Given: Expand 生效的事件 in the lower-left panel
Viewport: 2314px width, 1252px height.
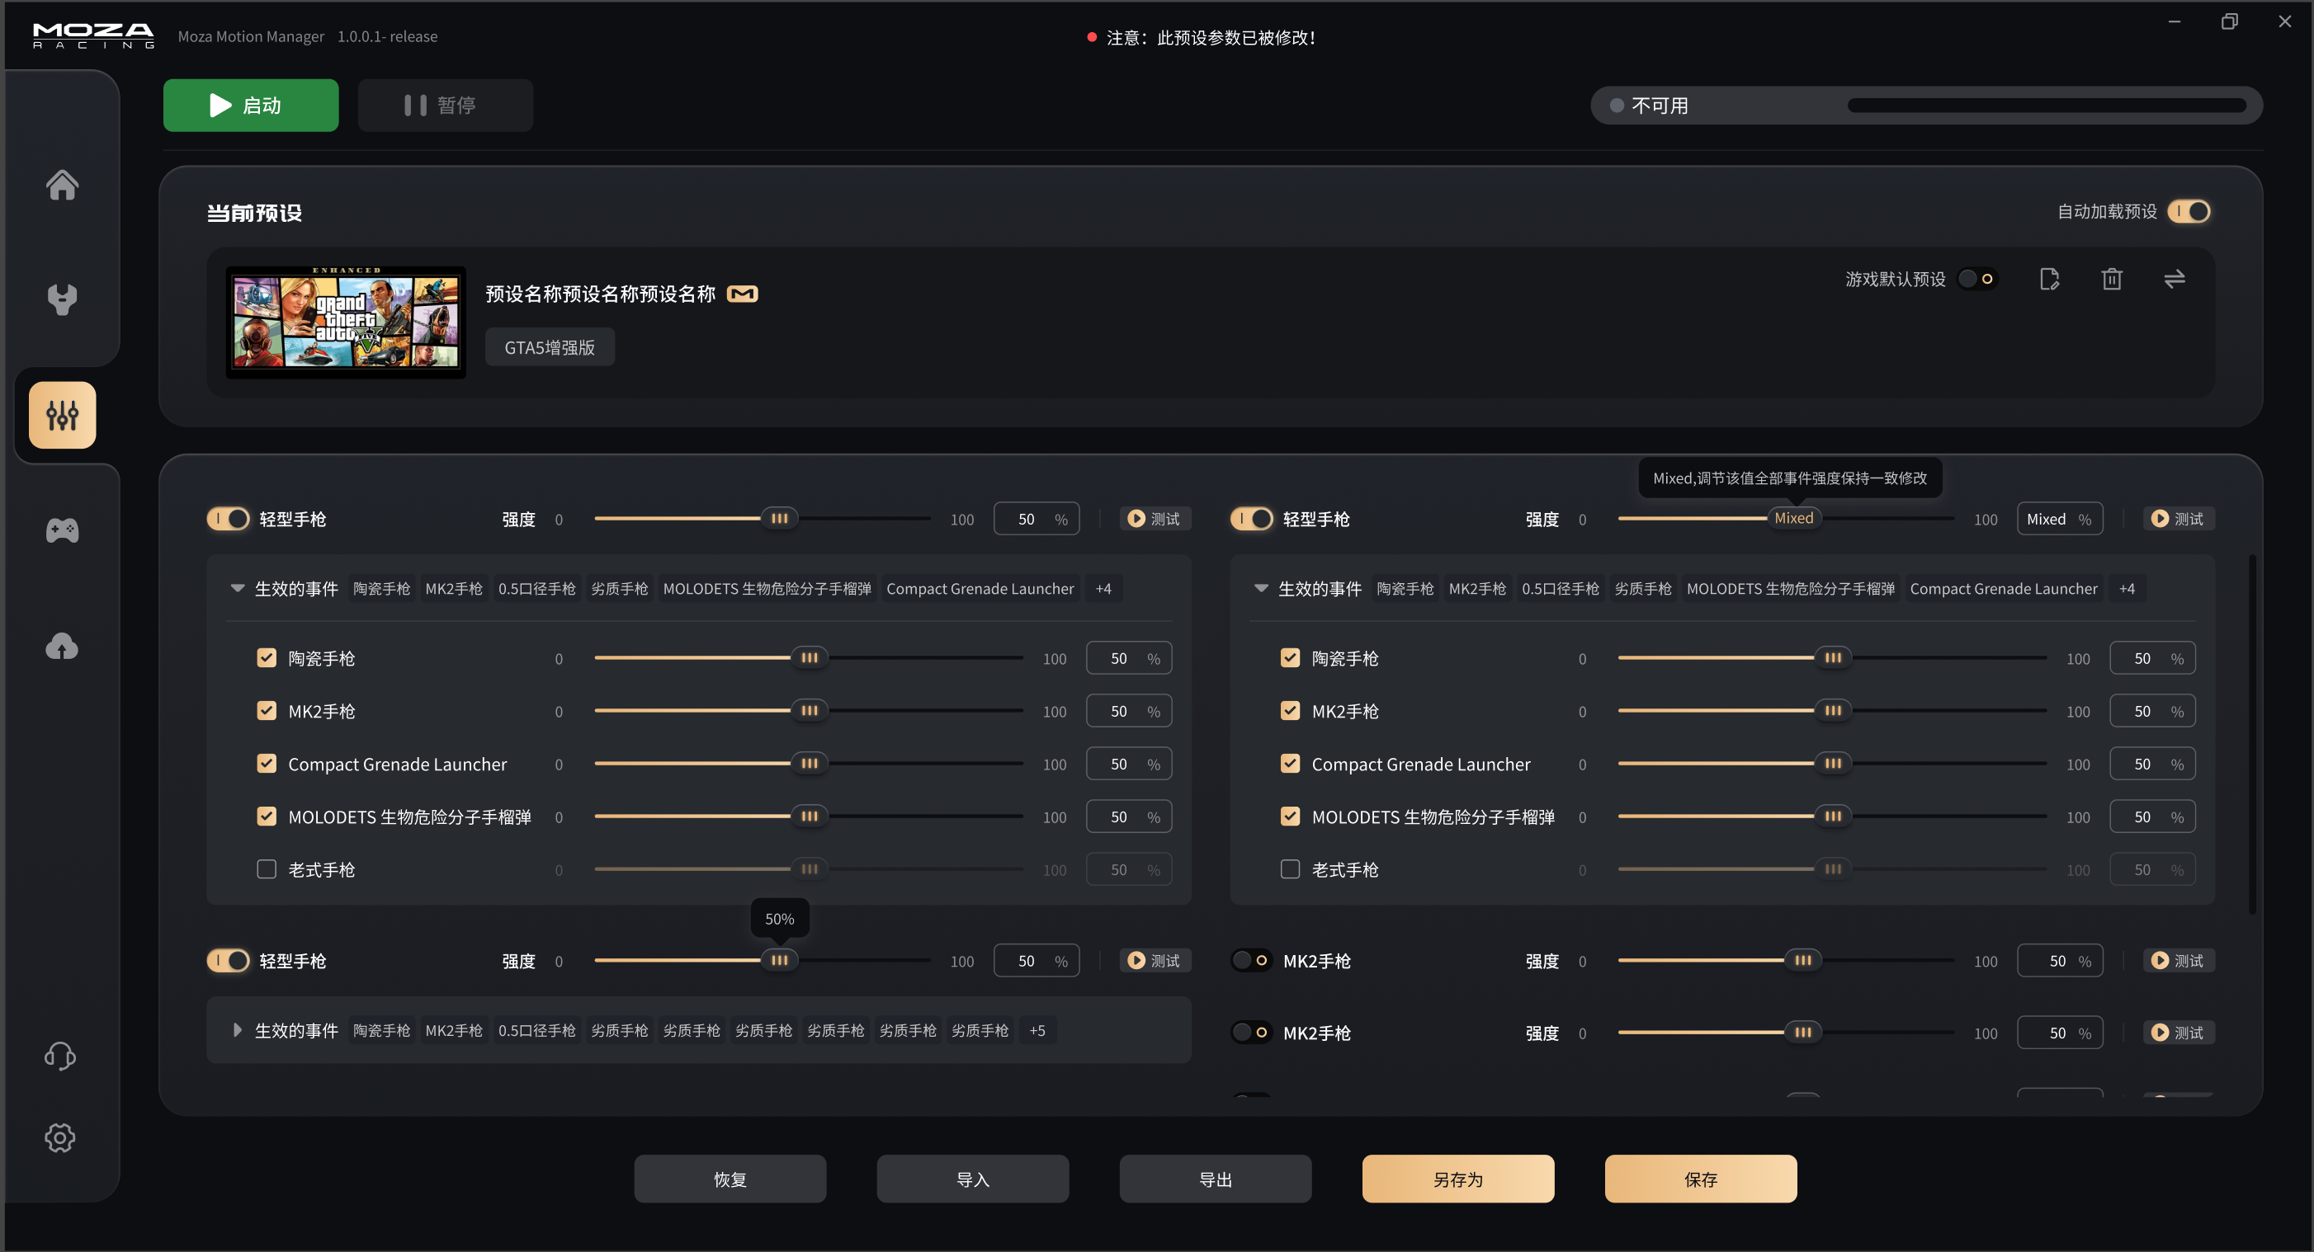Looking at the screenshot, I should coord(237,1030).
